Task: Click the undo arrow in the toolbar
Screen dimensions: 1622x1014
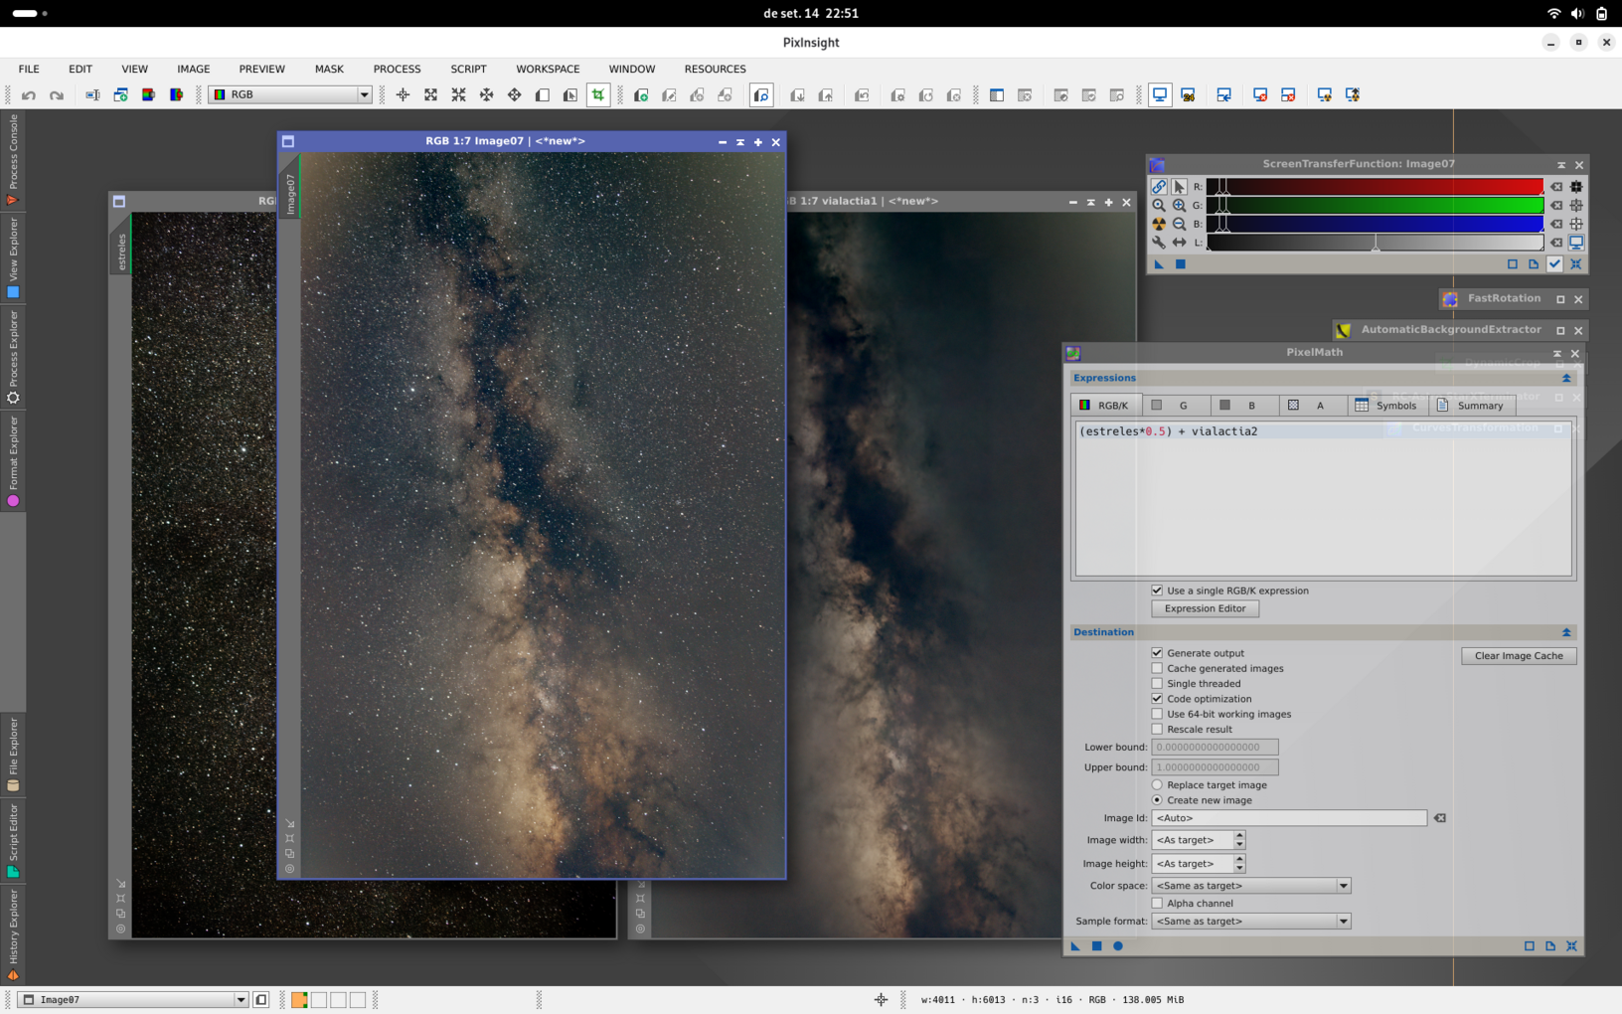Action: coord(29,95)
